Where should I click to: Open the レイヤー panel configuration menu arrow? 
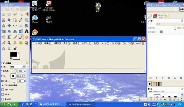point(182,21)
